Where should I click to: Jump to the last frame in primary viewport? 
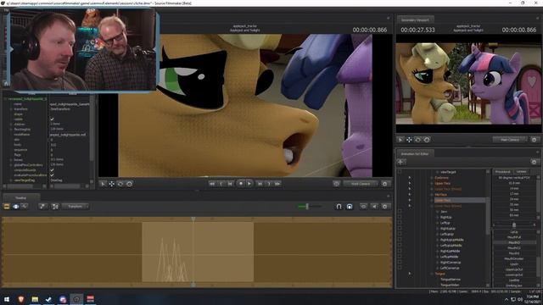tap(277, 184)
